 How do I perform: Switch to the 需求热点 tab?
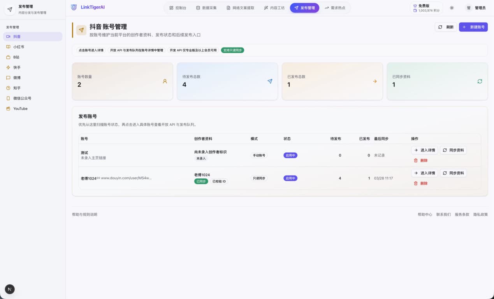pos(334,8)
